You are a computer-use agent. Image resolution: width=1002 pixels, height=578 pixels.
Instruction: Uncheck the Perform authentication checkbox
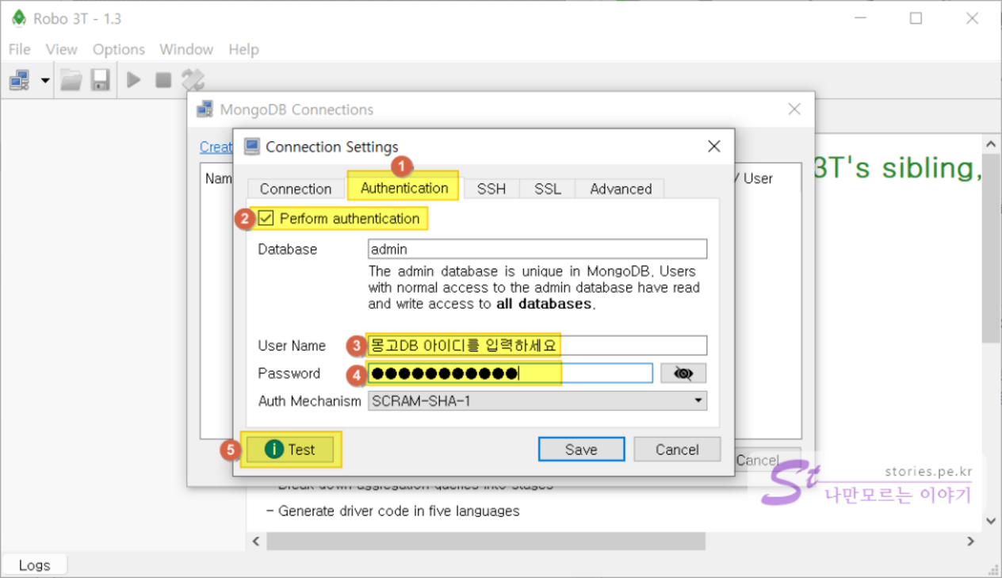266,219
